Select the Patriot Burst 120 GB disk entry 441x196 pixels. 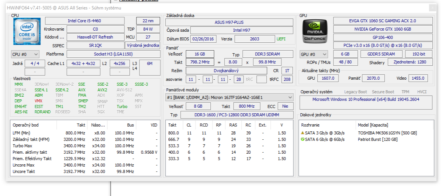377,139
